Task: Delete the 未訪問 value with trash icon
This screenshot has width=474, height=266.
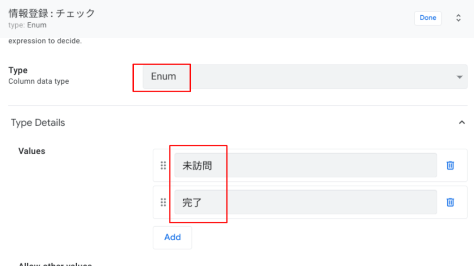Action: pos(450,165)
